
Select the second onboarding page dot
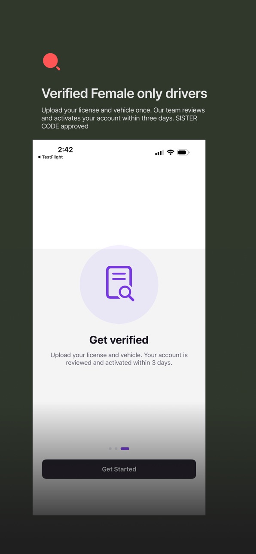116,449
